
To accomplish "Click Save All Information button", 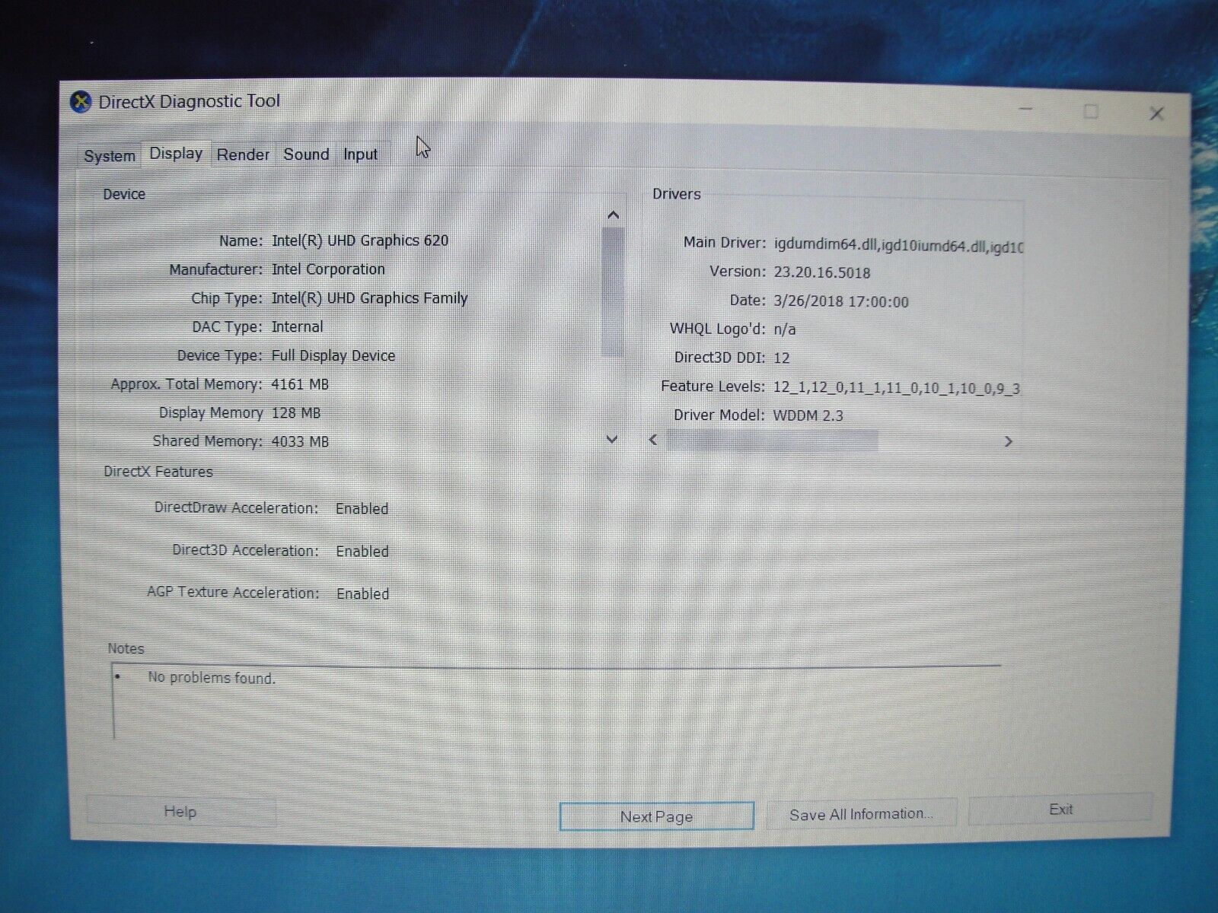I will 861,815.
